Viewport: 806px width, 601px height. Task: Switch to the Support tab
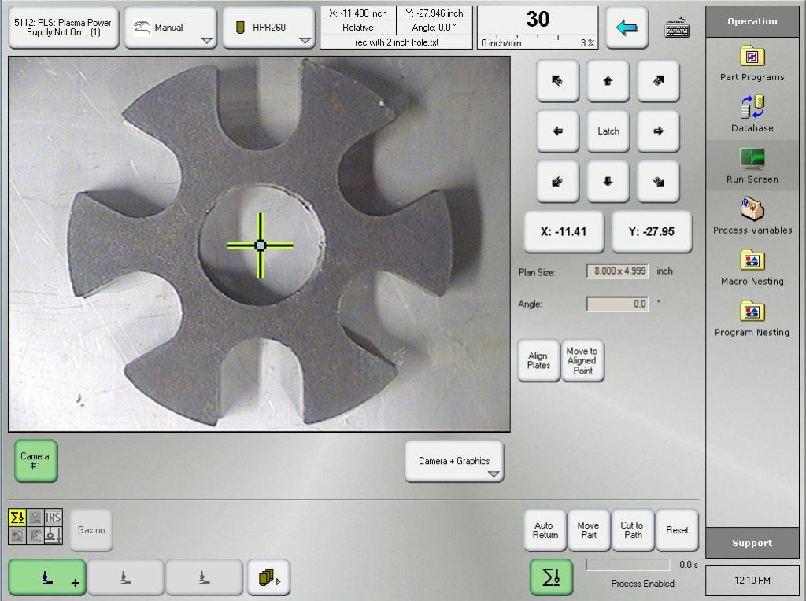(751, 543)
